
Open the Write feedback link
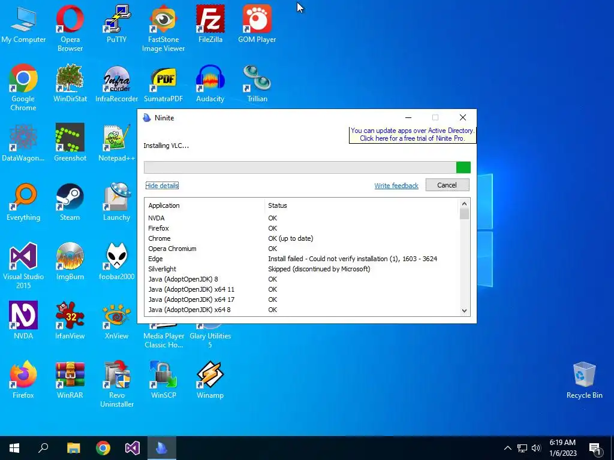[x=396, y=186]
